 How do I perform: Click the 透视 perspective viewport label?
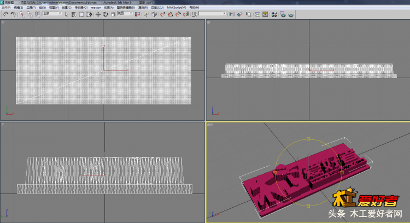(210, 125)
